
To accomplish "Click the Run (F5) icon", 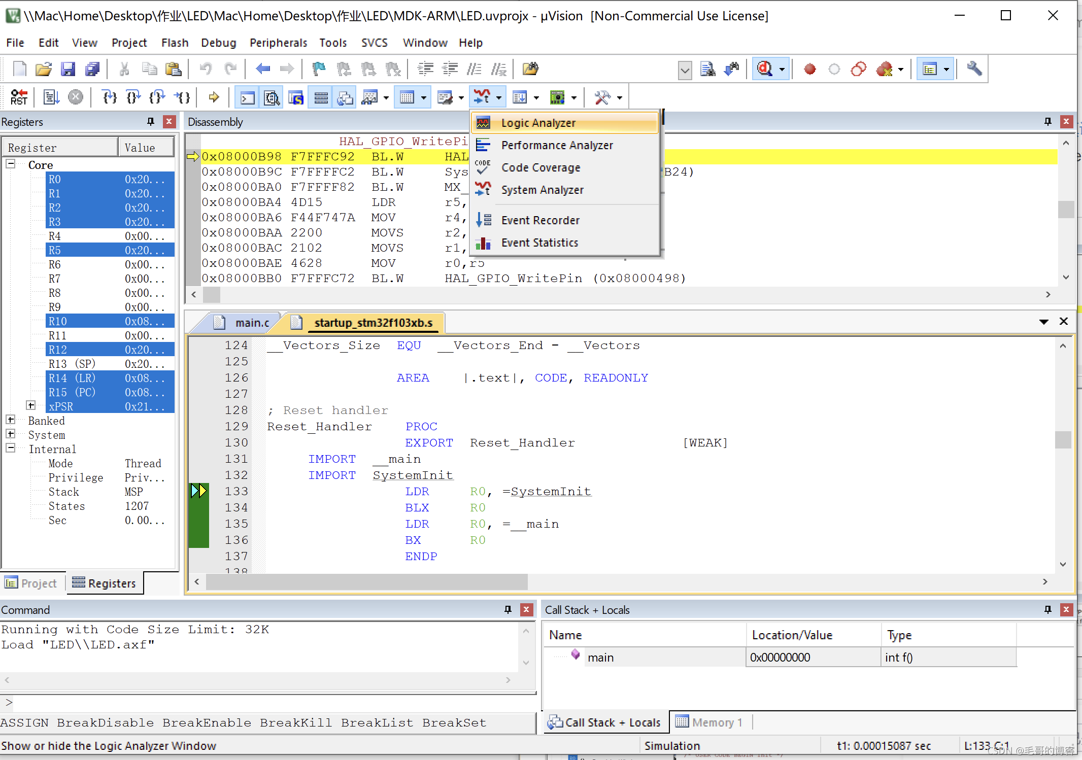I will click(51, 97).
